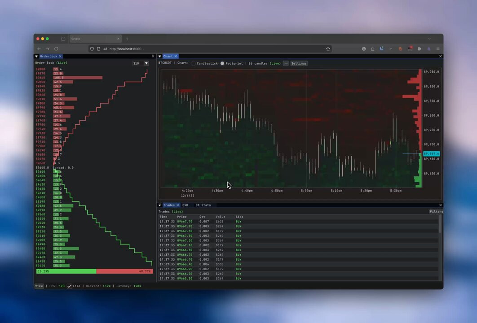477x323 pixels.
Task: Close the Trades tab with its X
Action: tap(178, 205)
